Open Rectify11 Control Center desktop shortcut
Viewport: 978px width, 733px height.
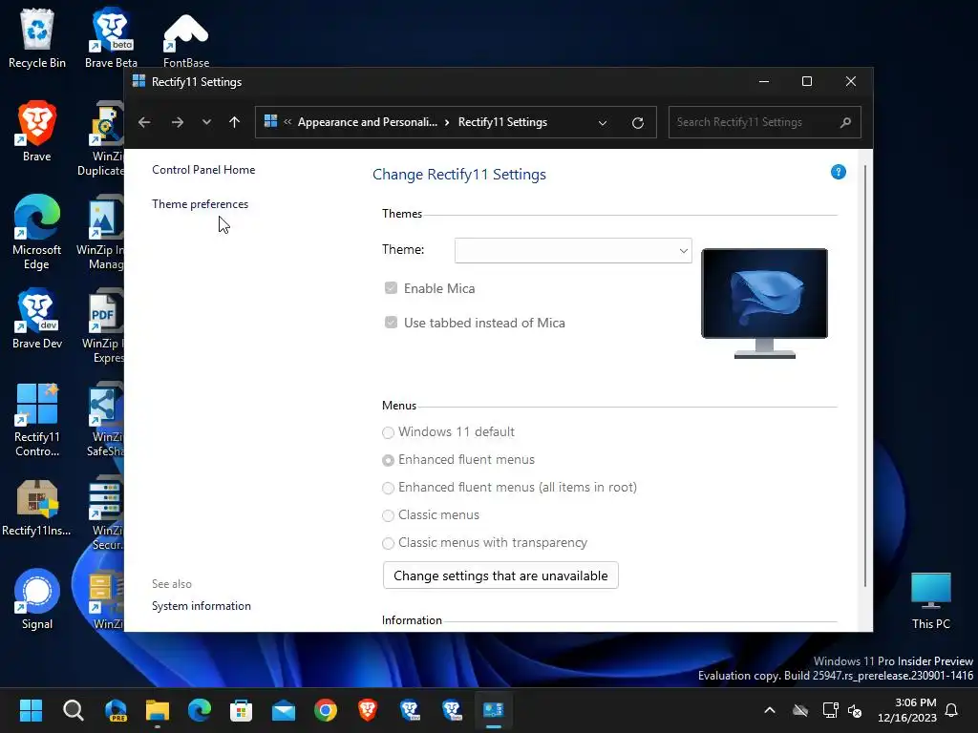pos(37,419)
